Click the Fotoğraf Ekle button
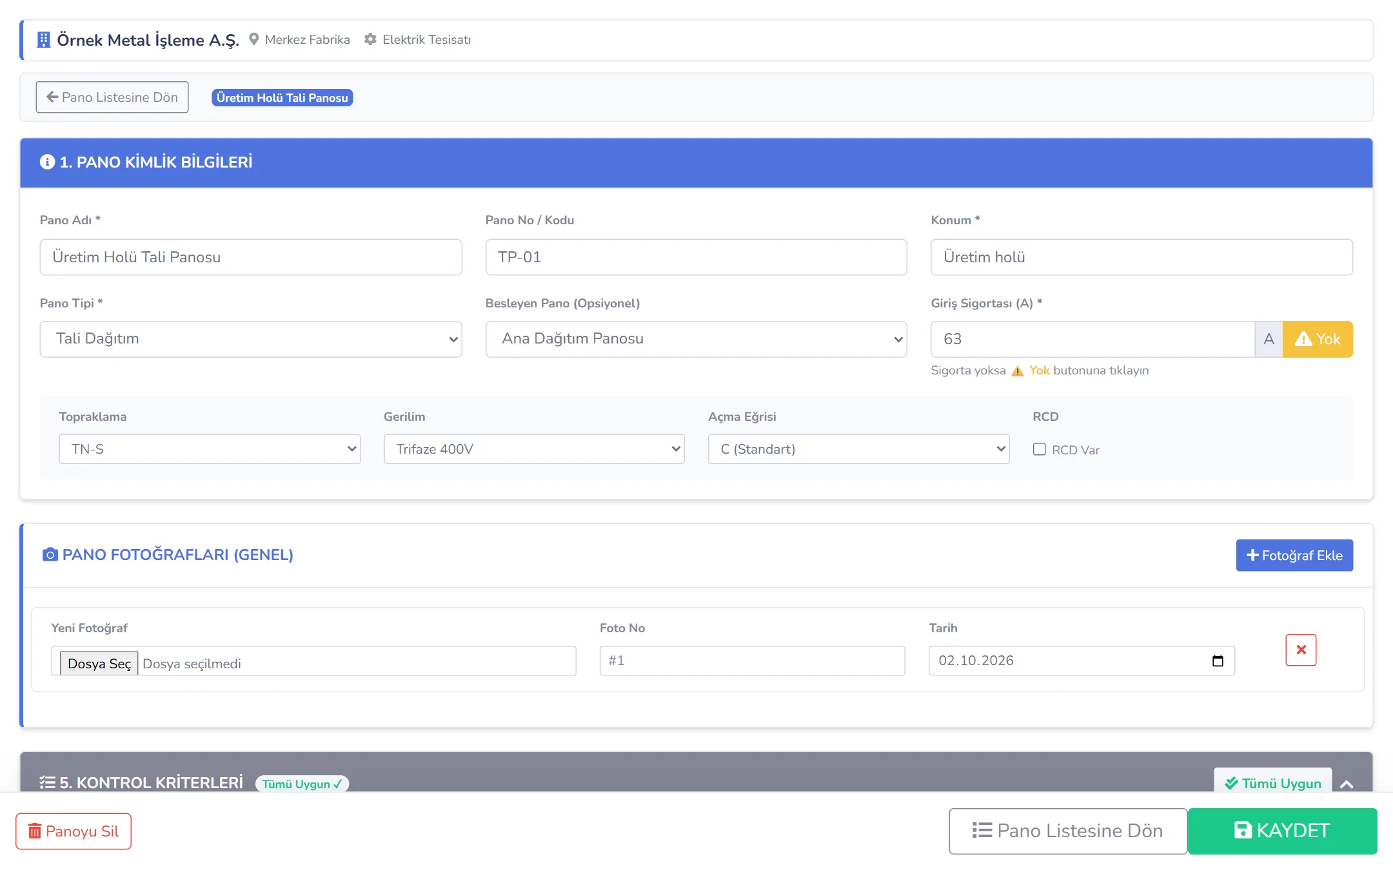The image size is (1393, 870). pyautogui.click(x=1294, y=556)
